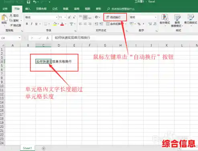Viewport: 198px width, 151px height.
Task: Click the accounting number format icon
Action: [131, 24]
